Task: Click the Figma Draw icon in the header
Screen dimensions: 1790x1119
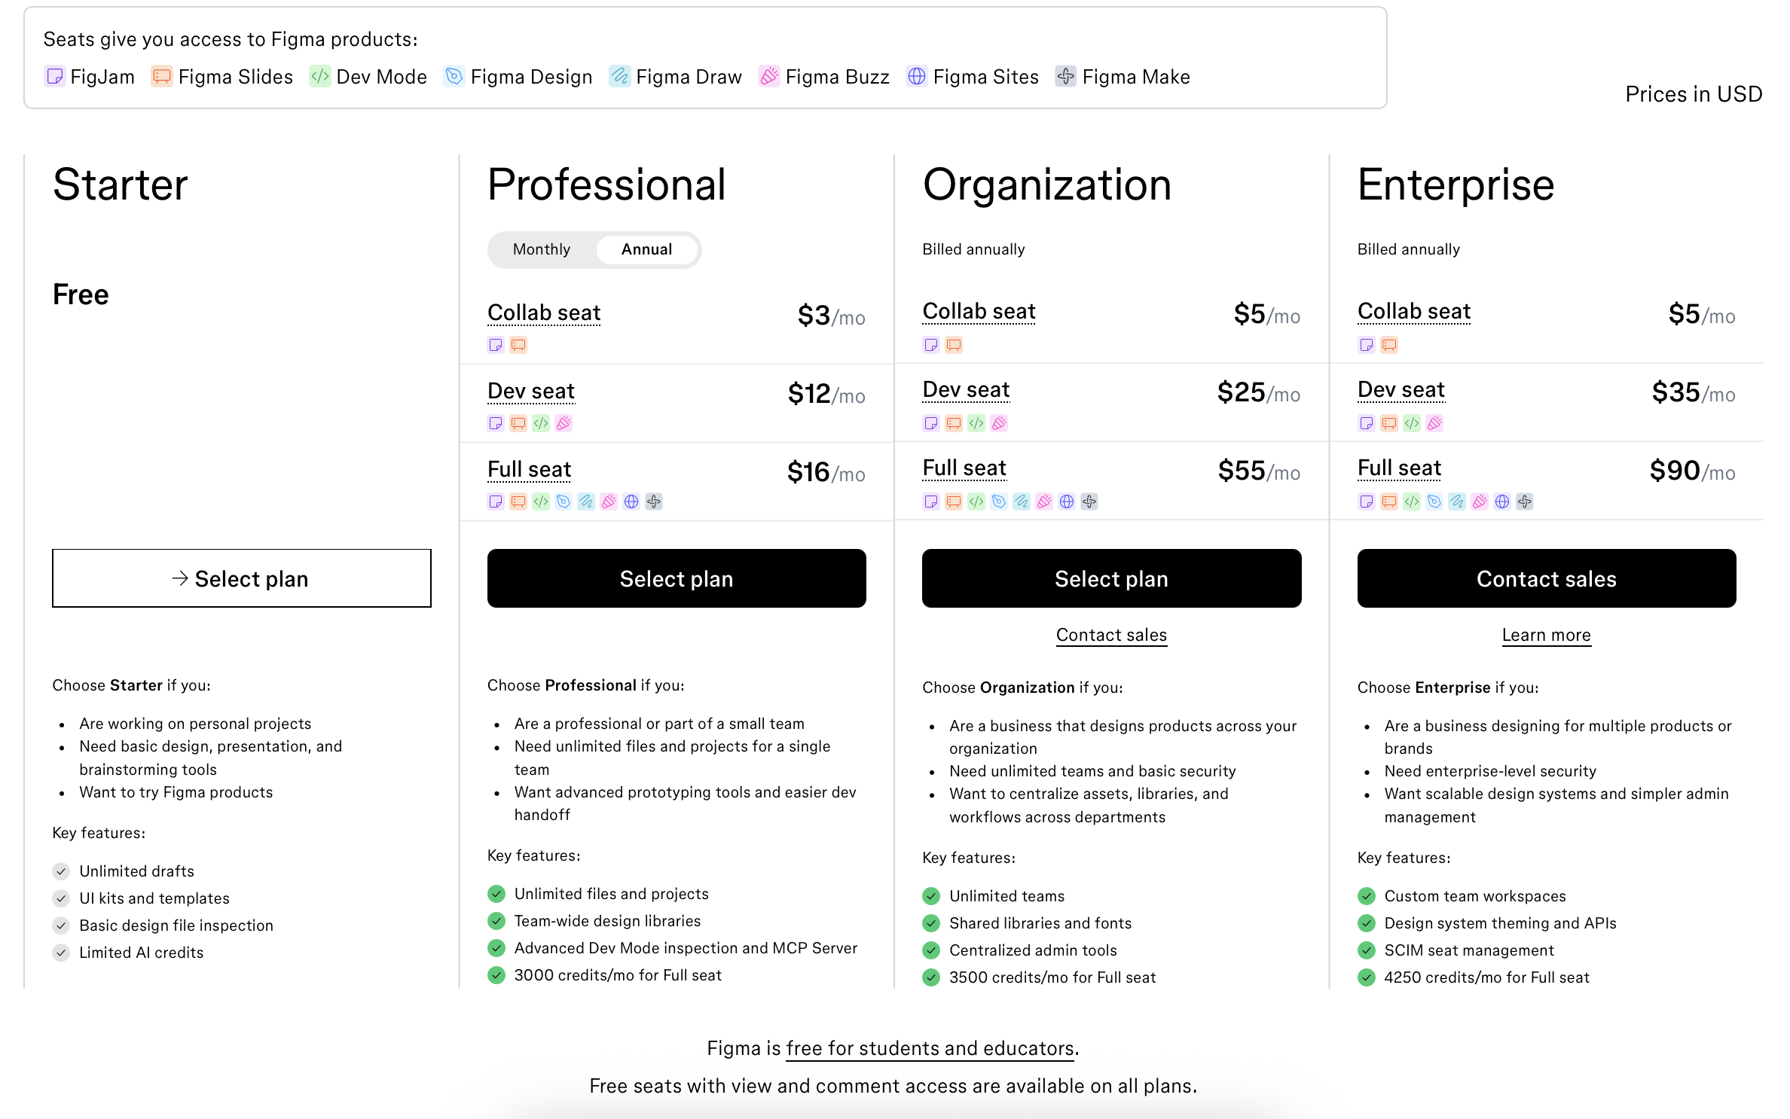Action: point(619,77)
